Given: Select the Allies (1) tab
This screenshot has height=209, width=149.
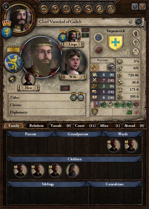Looking at the screenshot, I should click(x=109, y=126).
